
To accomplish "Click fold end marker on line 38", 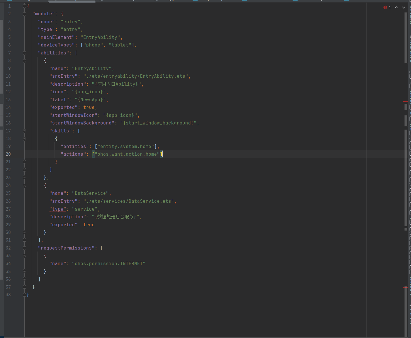I will pos(24,295).
